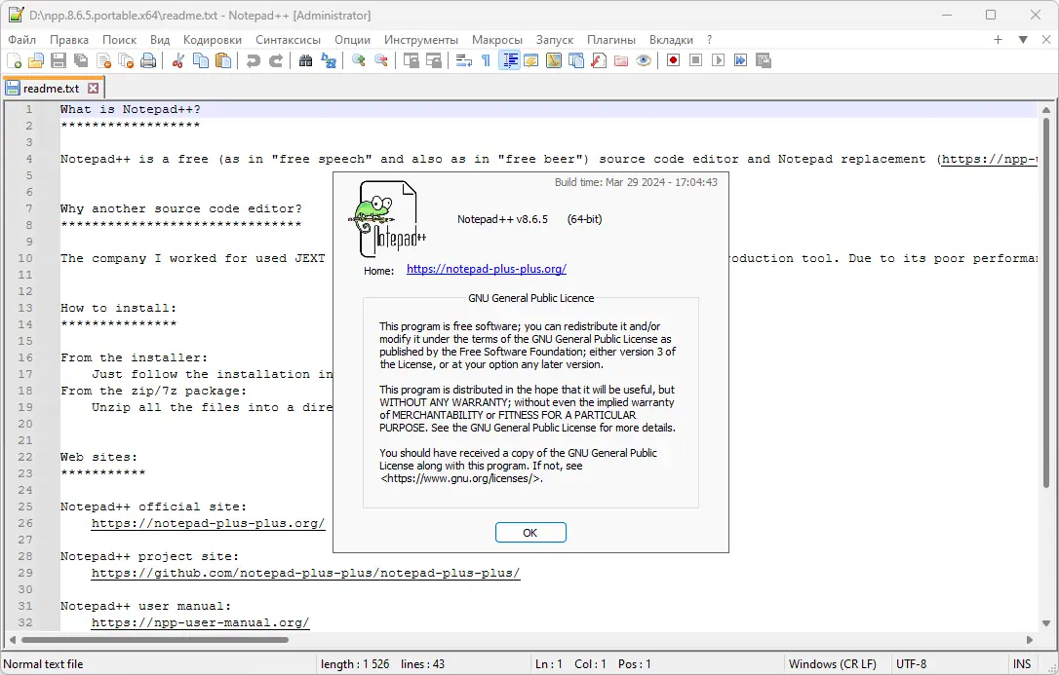Image resolution: width=1059 pixels, height=675 pixels.
Task: Open the Function List panel icon
Action: coord(599,60)
